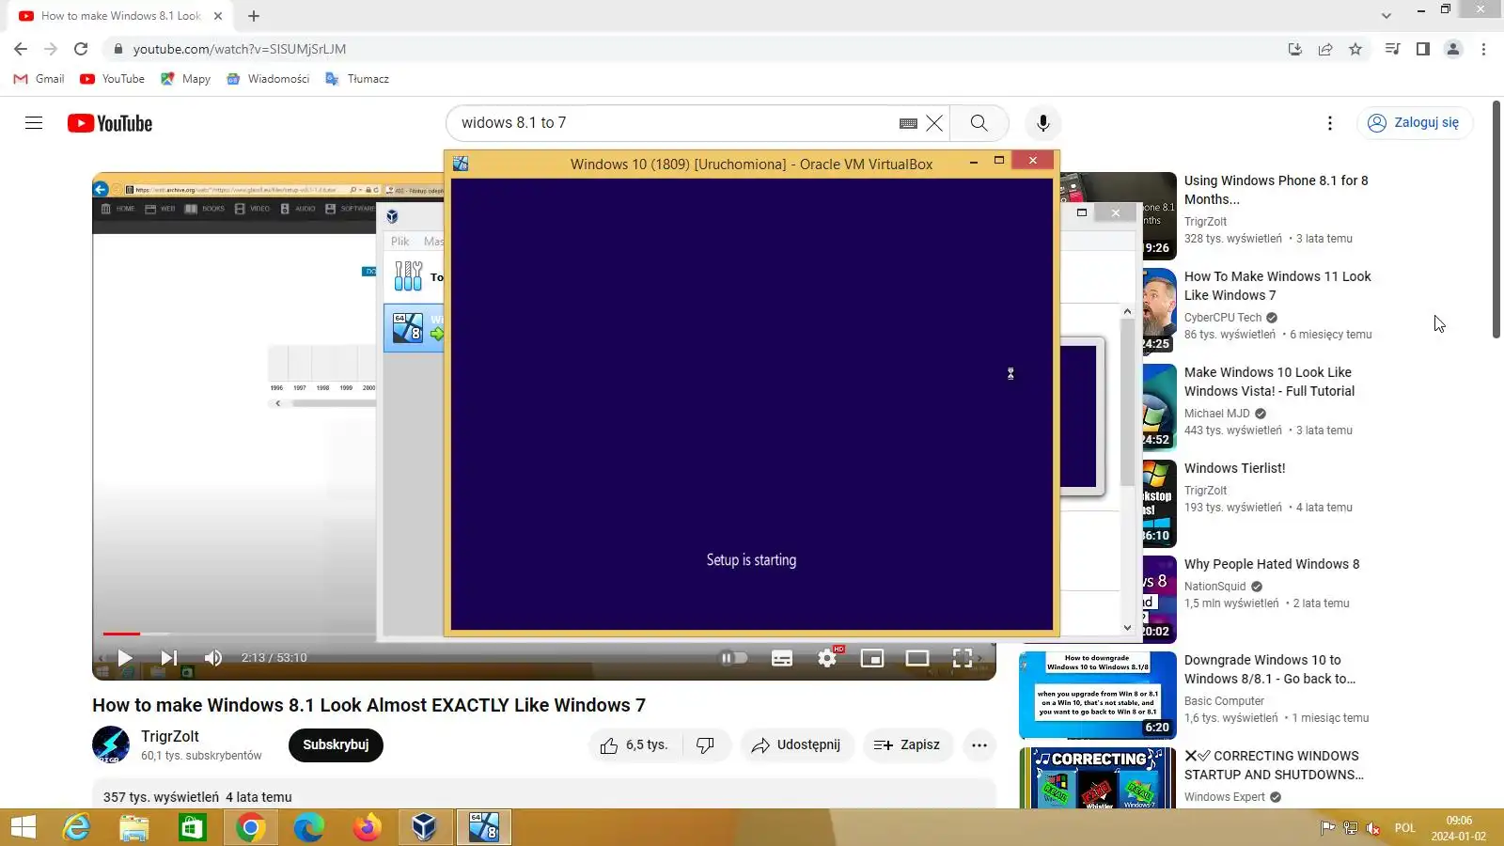Switch to miniplayer mode
The image size is (1504, 846).
(x=872, y=658)
